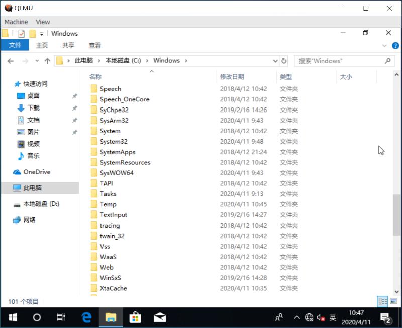402x328 pixels.
Task: Click the back navigation arrow
Action: point(11,60)
